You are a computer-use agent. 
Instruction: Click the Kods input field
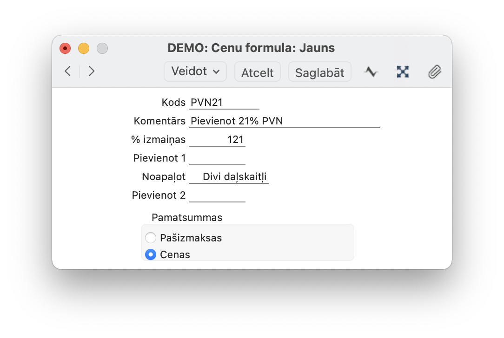(224, 103)
